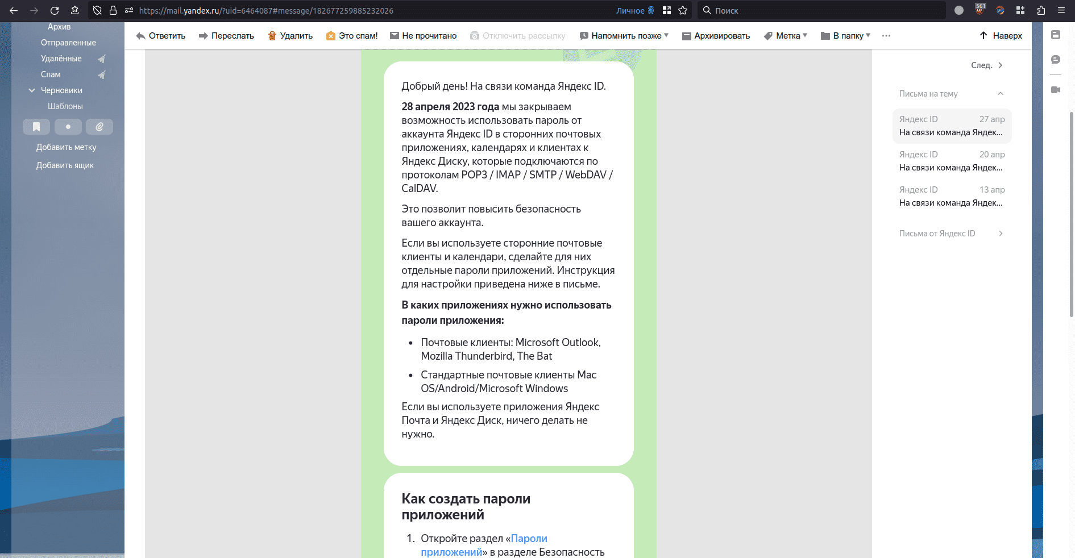Viewport: 1075px width, 558px height.
Task: Toggle the unread filter dot button
Action: (68, 127)
